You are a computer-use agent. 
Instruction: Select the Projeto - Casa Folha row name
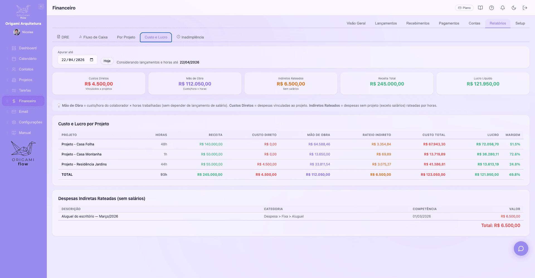78,144
